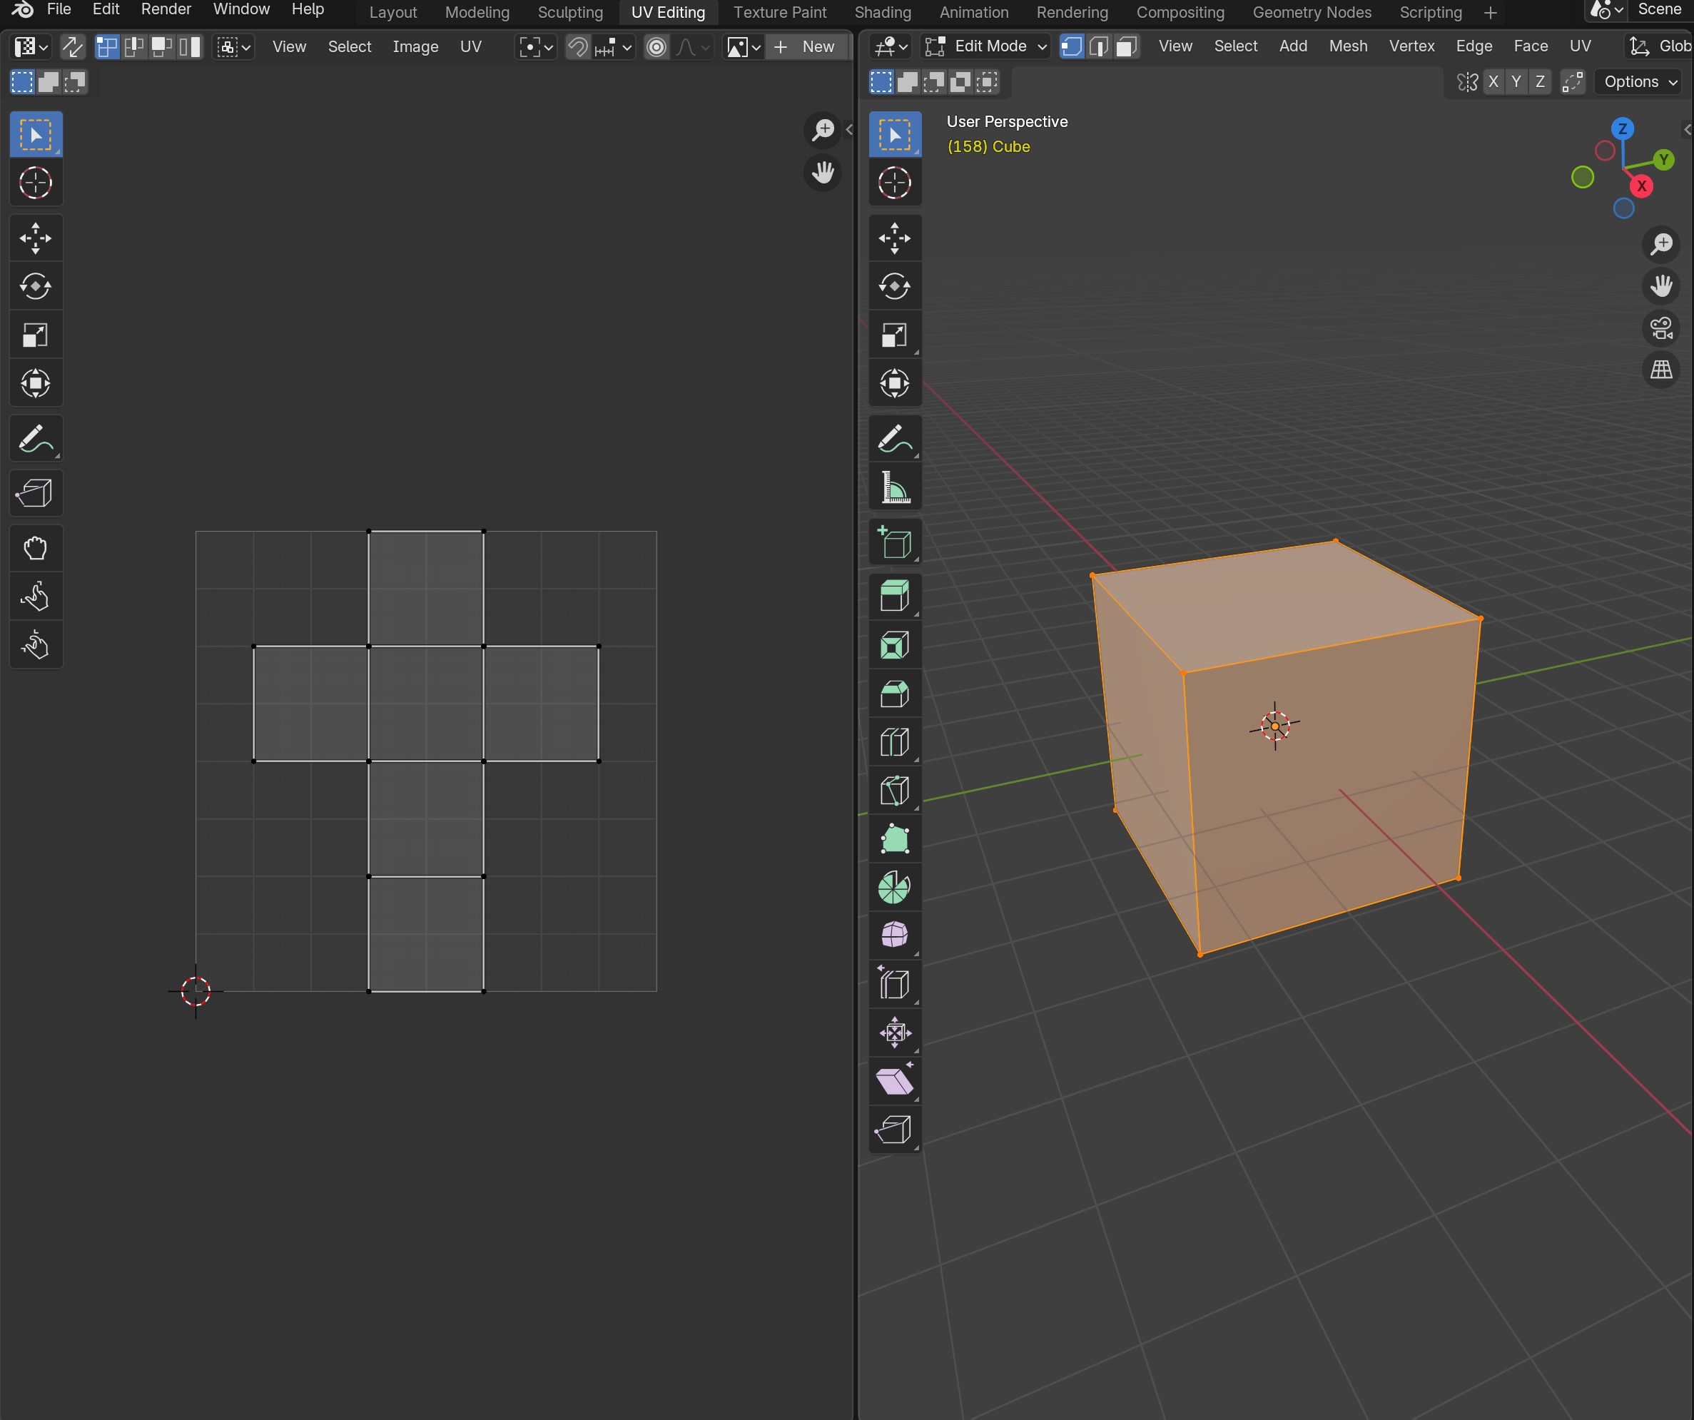Activate the Bevel tool

pyautogui.click(x=895, y=694)
